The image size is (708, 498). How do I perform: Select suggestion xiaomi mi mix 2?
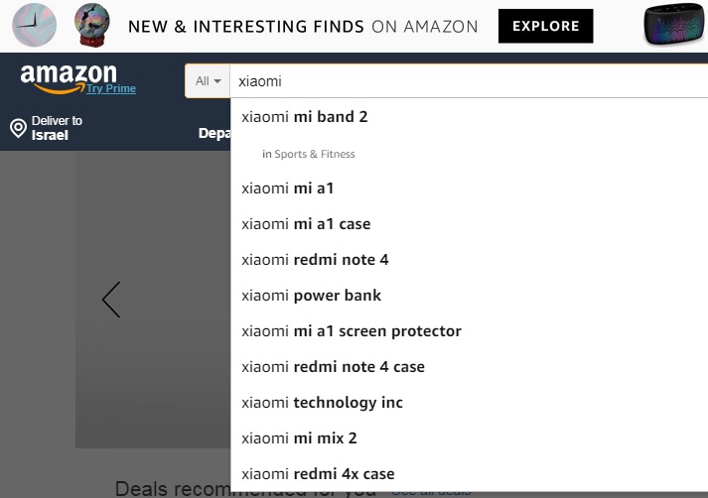click(299, 438)
